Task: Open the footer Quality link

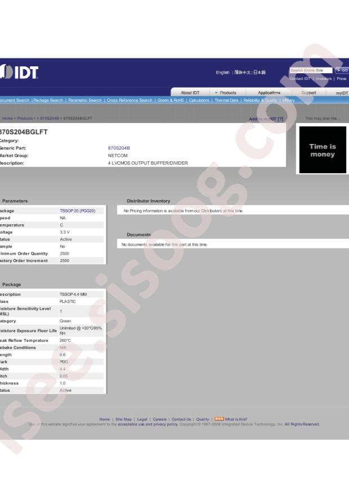Action: click(202, 419)
